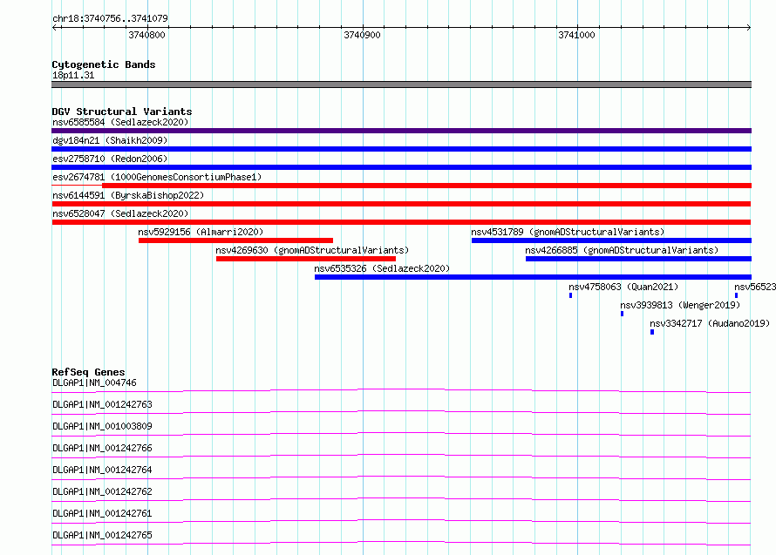Click the DGV Structural Variants track title
The image size is (776, 555).
pos(122,112)
